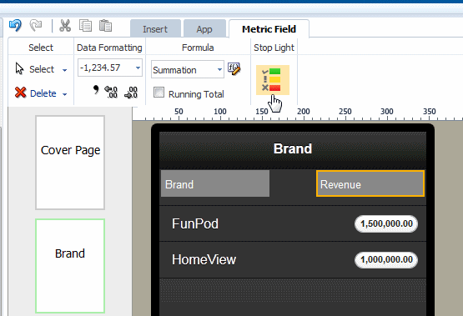Click the Undo arrow icon

click(15, 25)
